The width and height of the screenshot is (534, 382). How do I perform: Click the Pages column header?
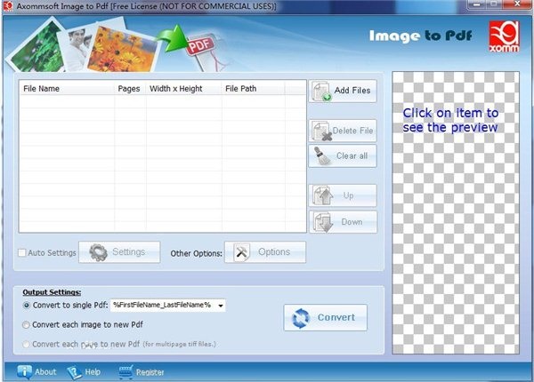(x=130, y=89)
